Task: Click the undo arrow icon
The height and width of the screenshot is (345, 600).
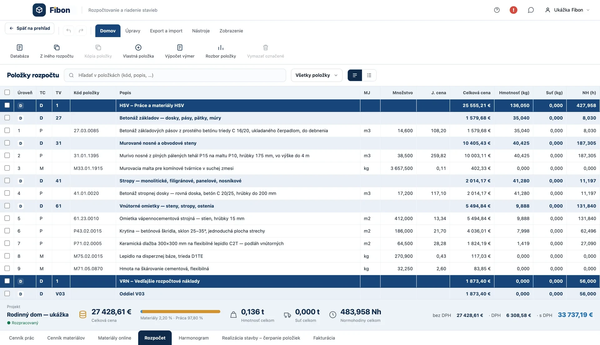Action: [x=68, y=31]
